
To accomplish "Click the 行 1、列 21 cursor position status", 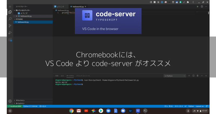I will 168,106.
